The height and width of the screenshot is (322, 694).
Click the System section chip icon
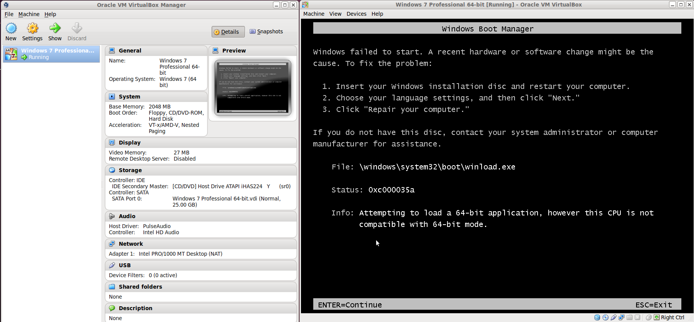pos(112,97)
